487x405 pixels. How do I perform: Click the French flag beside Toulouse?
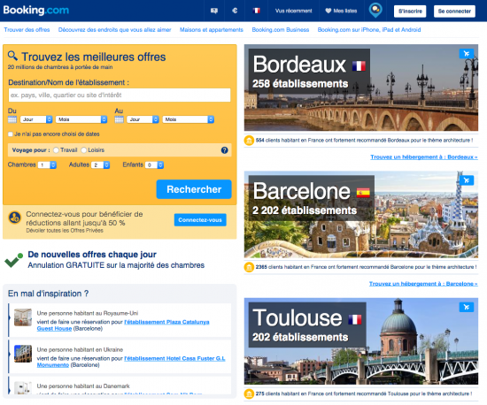(x=355, y=319)
